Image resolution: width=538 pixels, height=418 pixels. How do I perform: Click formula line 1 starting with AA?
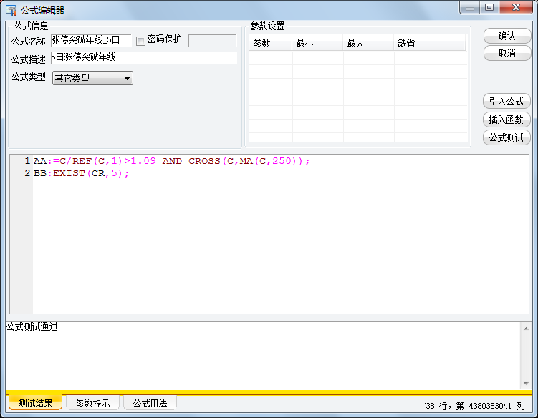[171, 161]
